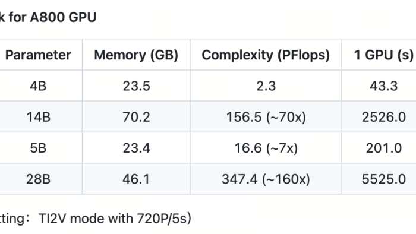Click the 5525.0 GPU time value
Image resolution: width=416 pixels, height=234 pixels.
pos(384,179)
